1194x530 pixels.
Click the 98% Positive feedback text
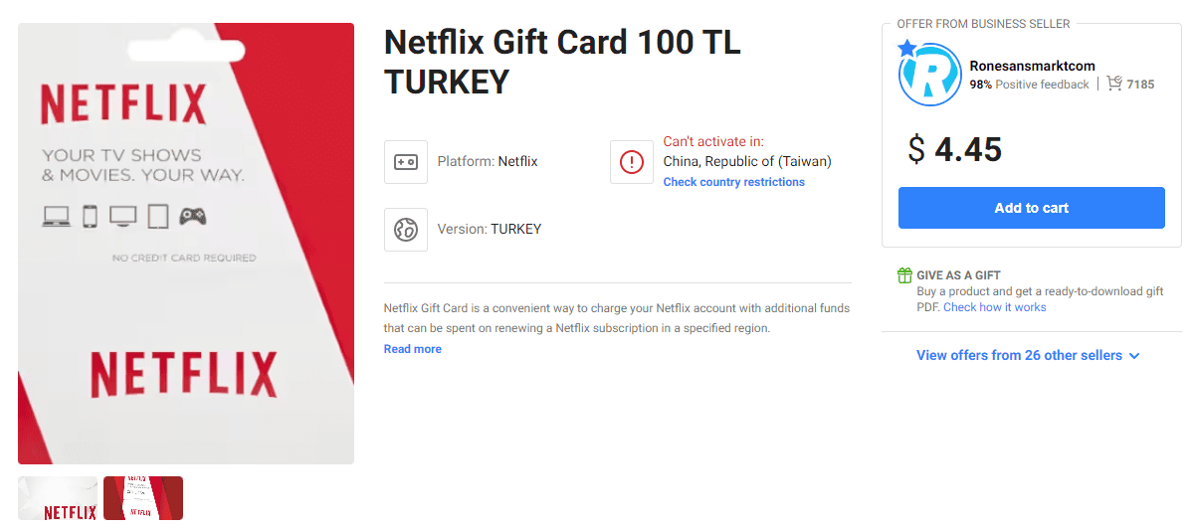click(x=1030, y=85)
